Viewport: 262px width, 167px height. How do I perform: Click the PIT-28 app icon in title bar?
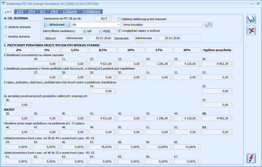click(x=3, y=4)
